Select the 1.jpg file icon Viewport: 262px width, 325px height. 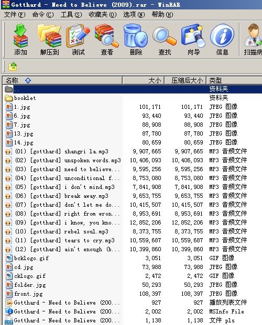tap(9, 107)
